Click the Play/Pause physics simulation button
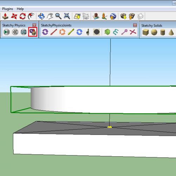This screenshot has width=176, height=176. pyautogui.click(x=7, y=32)
